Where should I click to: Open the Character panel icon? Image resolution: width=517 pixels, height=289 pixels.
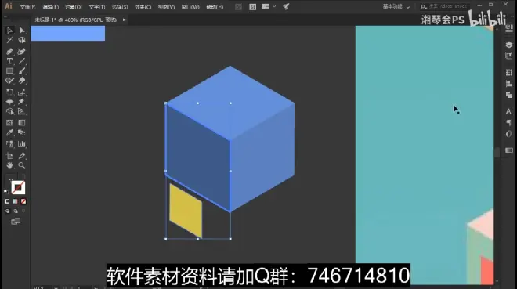click(509, 111)
